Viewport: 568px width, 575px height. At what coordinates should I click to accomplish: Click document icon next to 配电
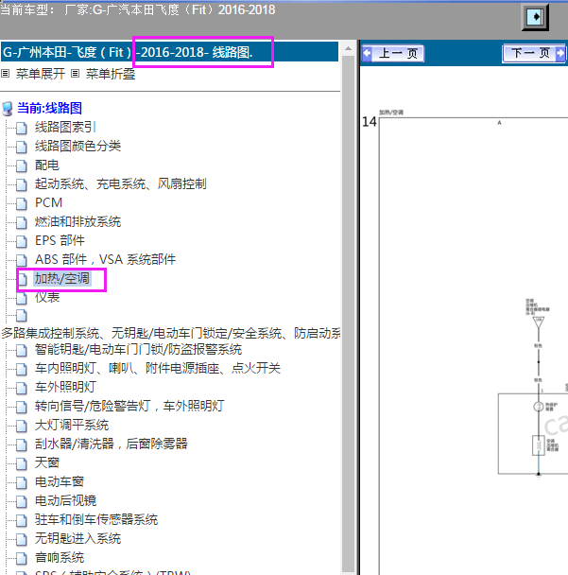tap(22, 166)
